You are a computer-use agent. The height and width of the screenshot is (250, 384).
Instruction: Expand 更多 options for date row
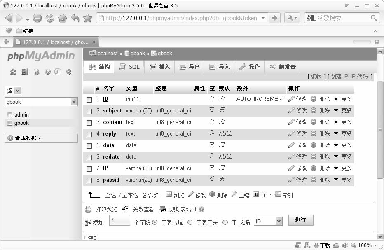343,145
